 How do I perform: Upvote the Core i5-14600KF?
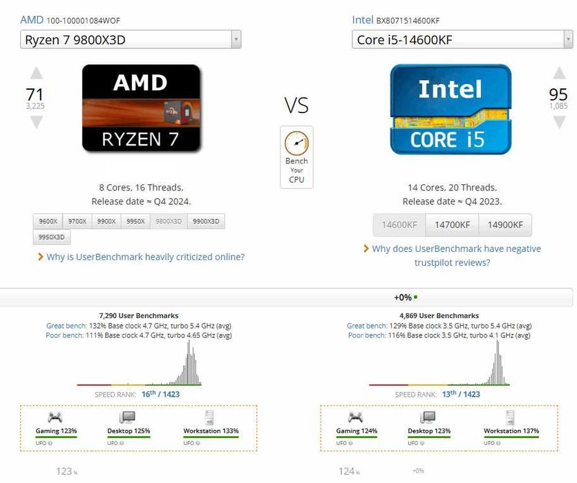click(x=559, y=73)
